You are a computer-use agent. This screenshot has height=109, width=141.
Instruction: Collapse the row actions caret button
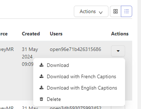[118, 51]
